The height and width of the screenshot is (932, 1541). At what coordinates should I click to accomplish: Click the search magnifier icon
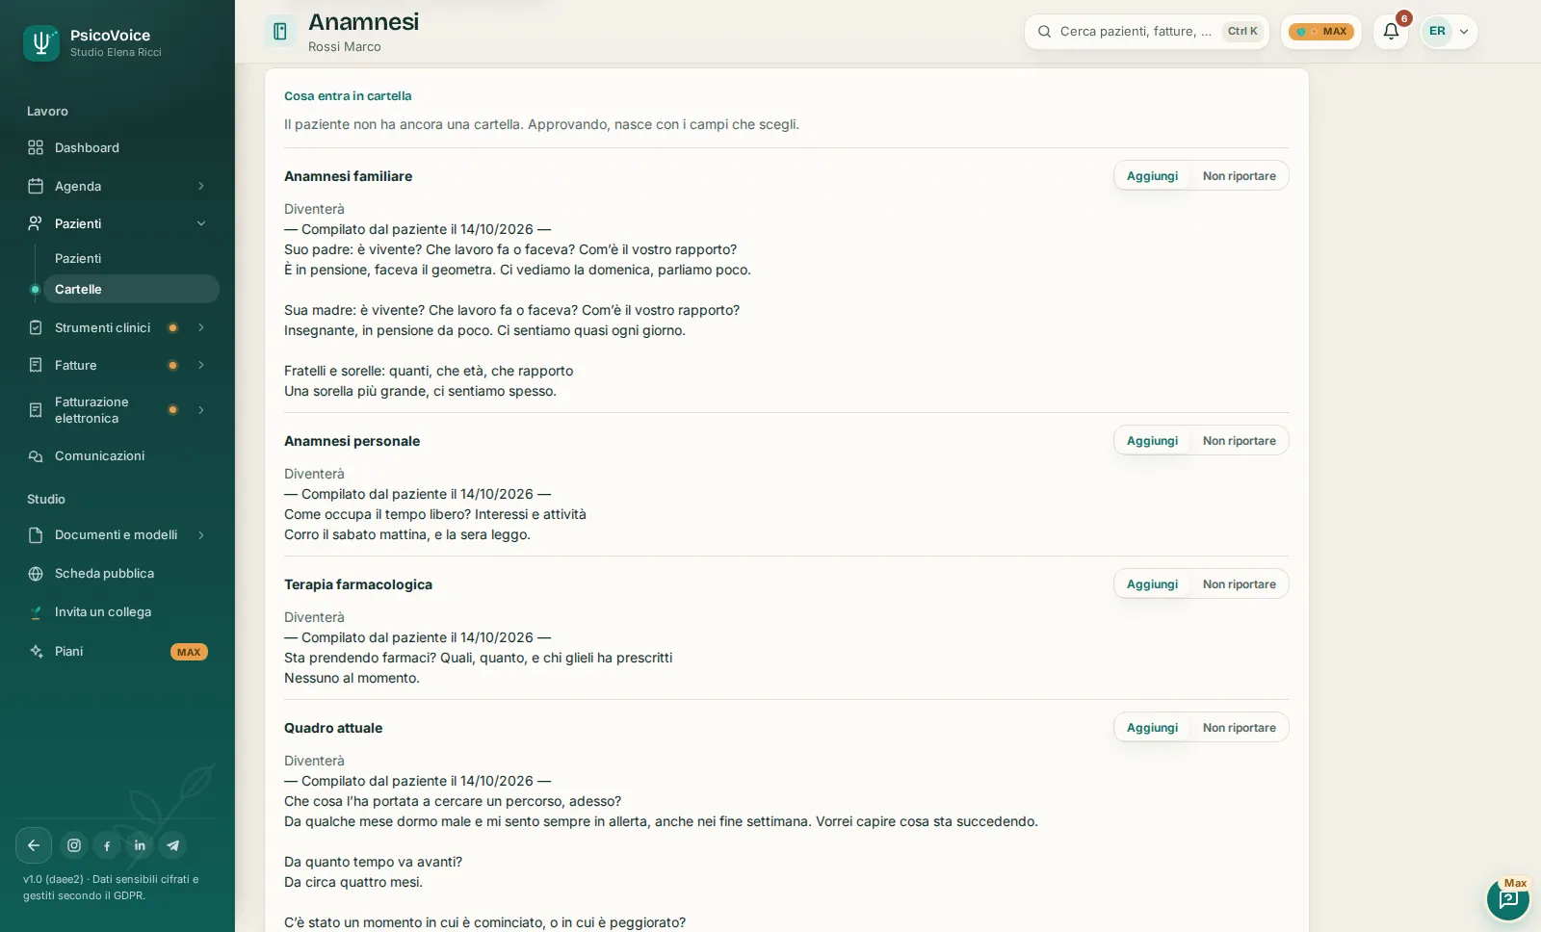(1044, 32)
